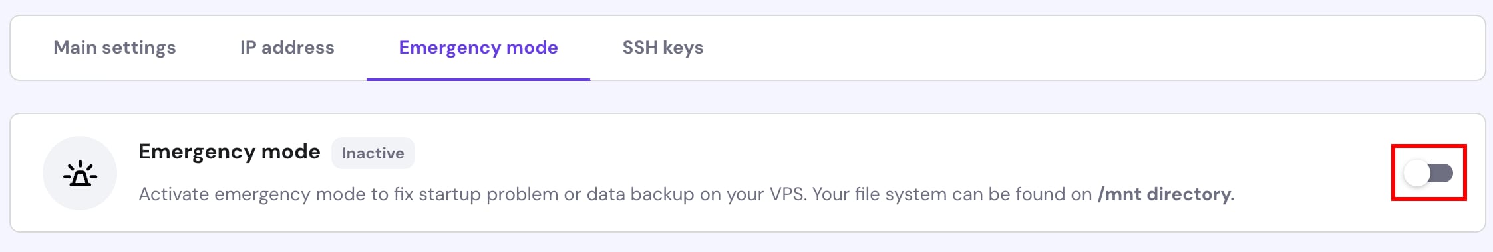Click the round gray circle around the siren
This screenshot has height=252, width=1493.
coord(80,173)
